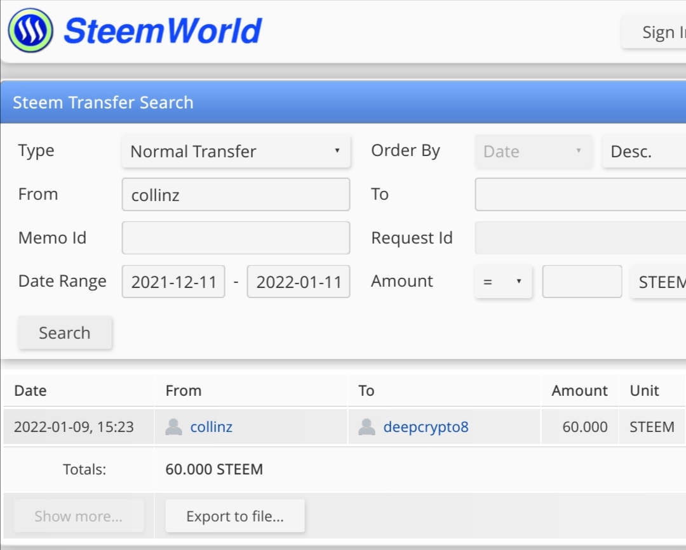Click the To column header

tap(444, 391)
